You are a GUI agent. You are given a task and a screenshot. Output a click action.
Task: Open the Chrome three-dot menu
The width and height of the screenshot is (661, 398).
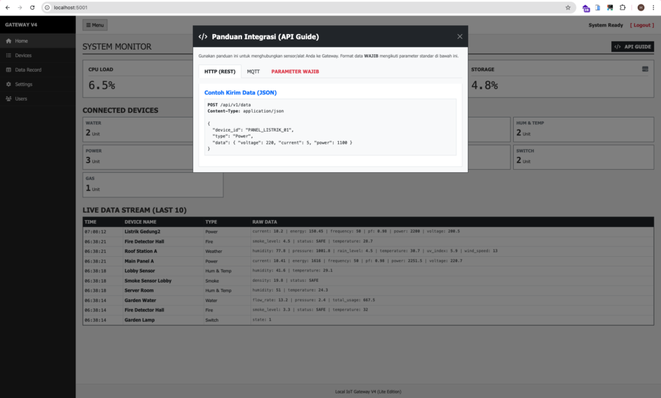click(x=653, y=7)
